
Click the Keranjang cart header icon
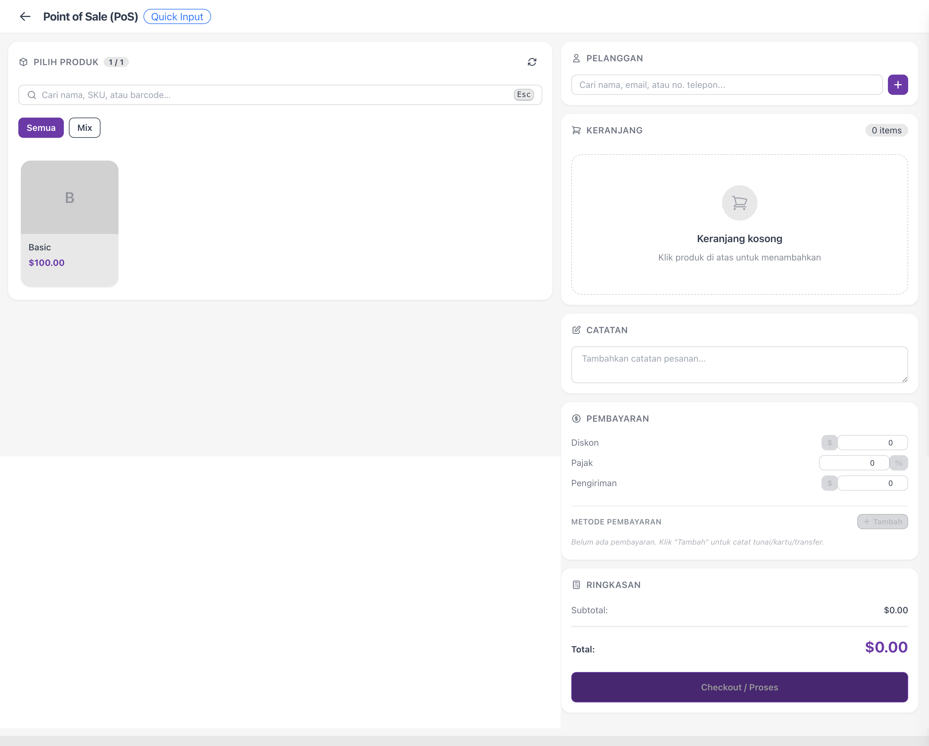point(576,130)
